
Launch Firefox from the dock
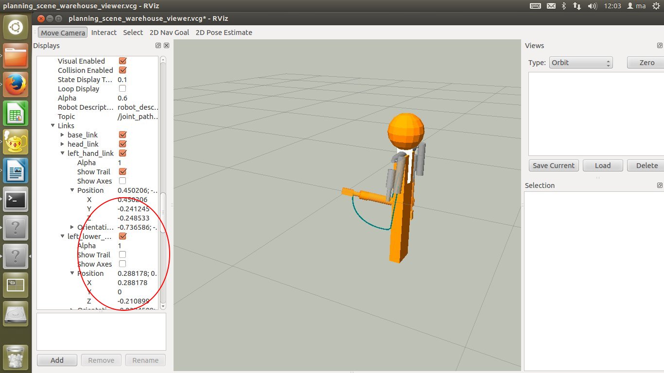[16, 85]
